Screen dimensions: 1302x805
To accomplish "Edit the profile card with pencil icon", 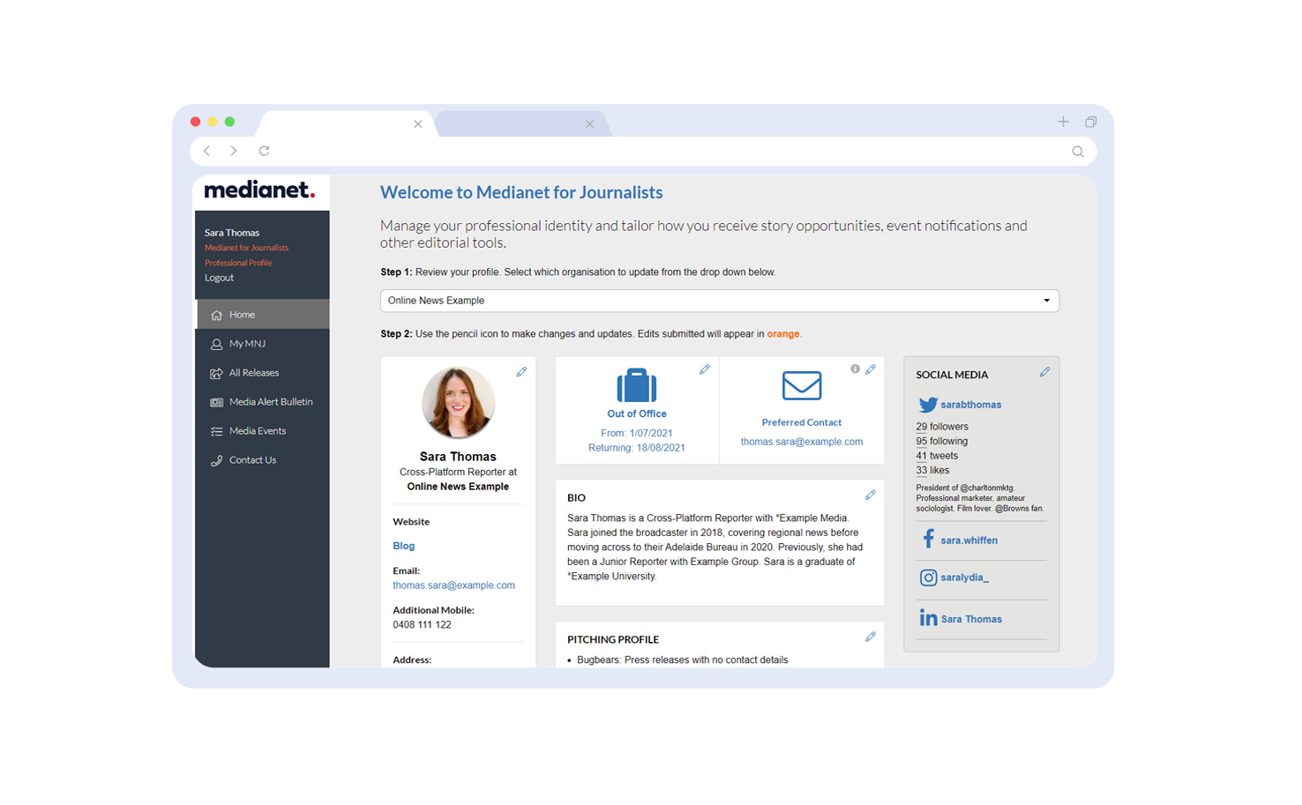I will tap(521, 372).
